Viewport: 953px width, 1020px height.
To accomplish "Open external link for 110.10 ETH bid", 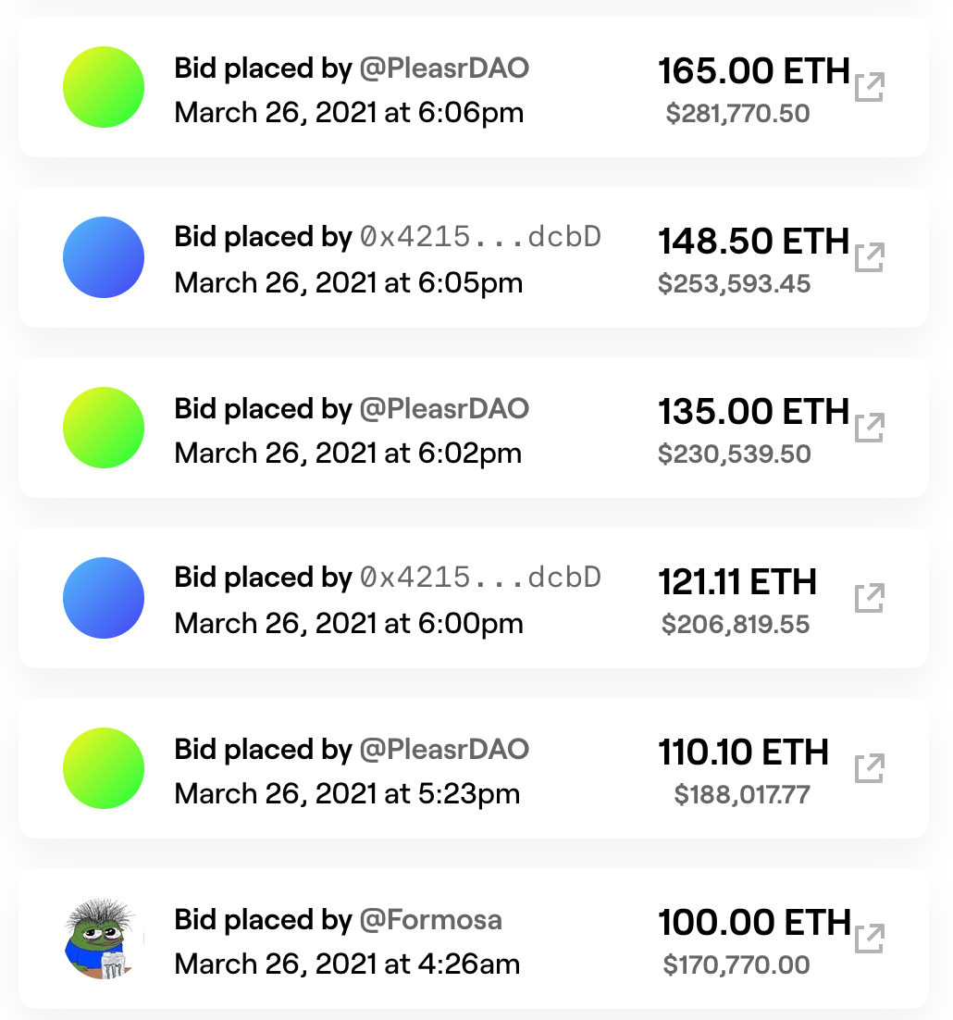I will tap(869, 768).
